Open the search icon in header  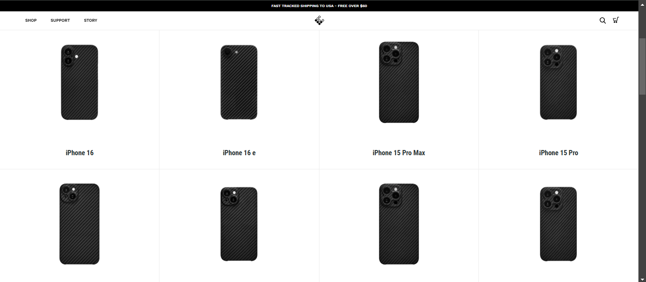[x=602, y=20]
